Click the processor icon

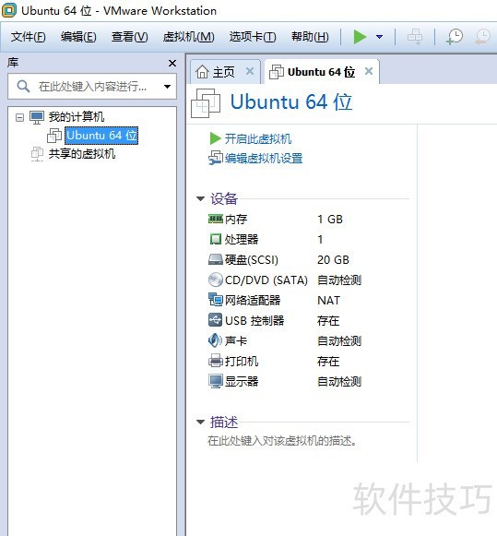pyautogui.click(x=215, y=239)
